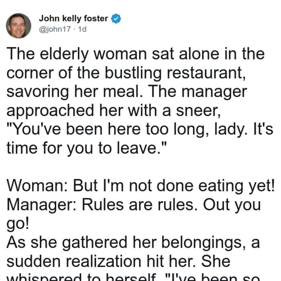281x281 pixels.
Task: Click the line 'approached her with a sneer,'
Action: [114, 110]
